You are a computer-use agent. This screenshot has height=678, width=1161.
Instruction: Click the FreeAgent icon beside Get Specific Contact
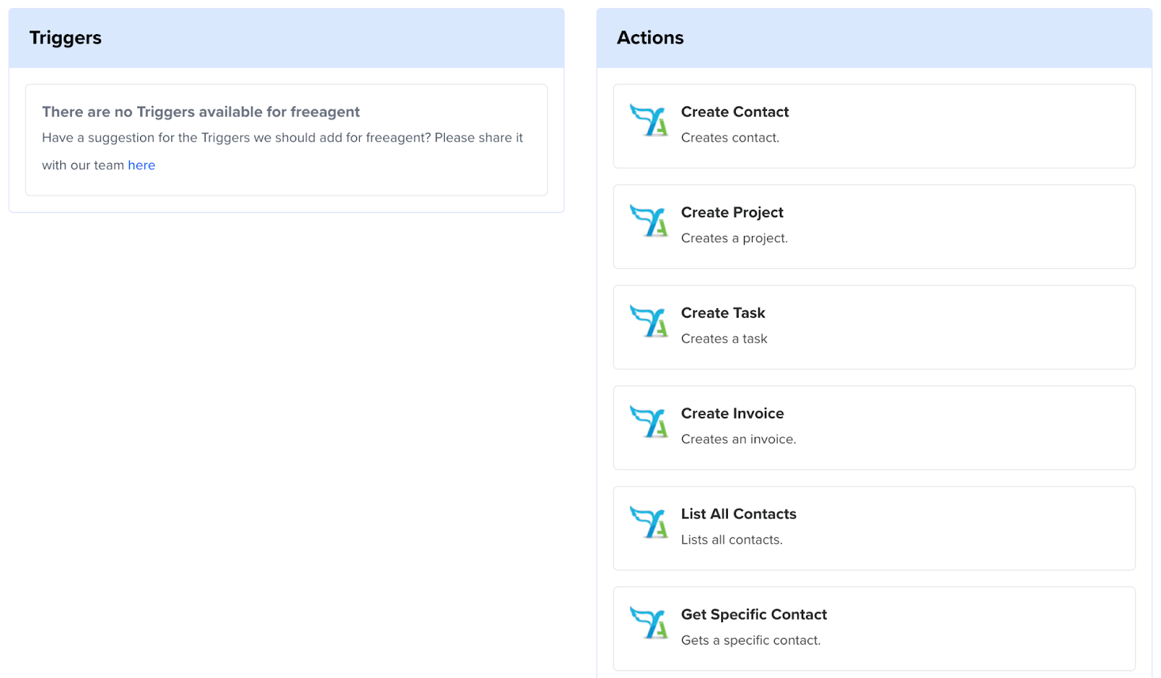tap(648, 624)
